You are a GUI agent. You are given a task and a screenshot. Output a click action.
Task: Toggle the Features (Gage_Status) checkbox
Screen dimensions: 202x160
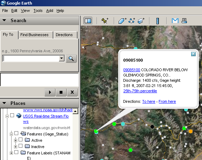16,133
